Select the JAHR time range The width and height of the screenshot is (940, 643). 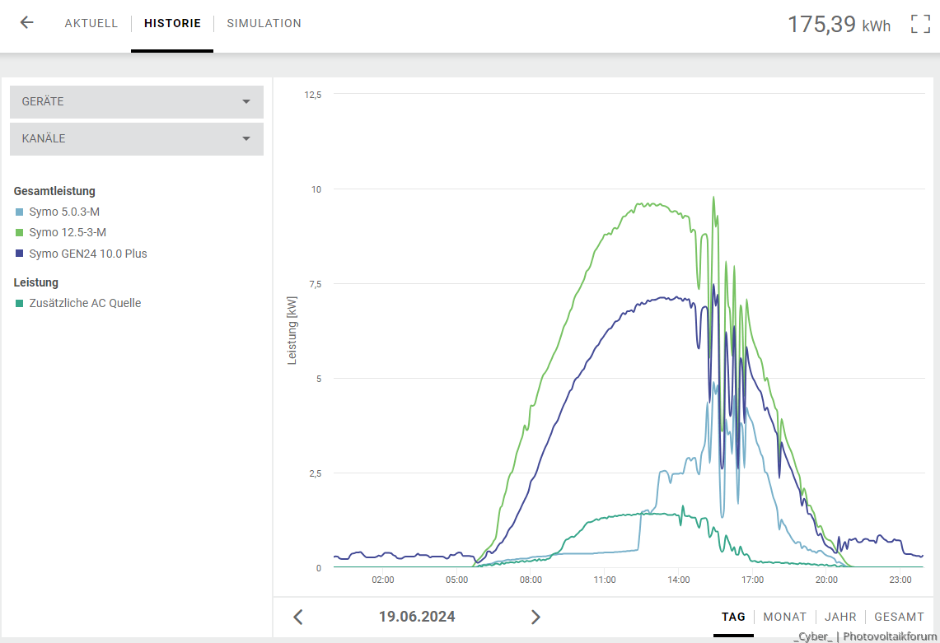pos(840,617)
